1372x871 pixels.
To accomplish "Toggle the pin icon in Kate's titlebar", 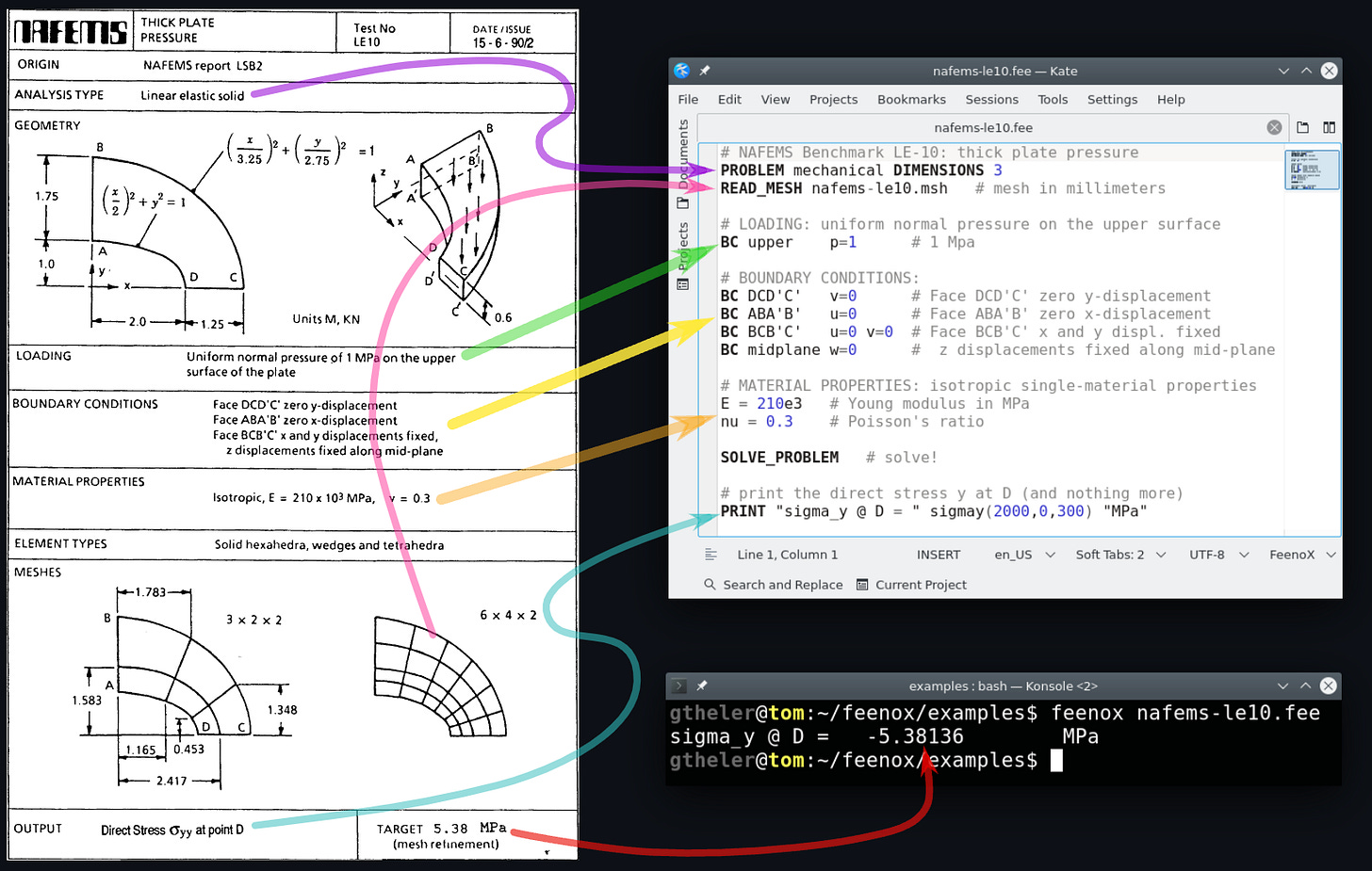I will point(704,71).
